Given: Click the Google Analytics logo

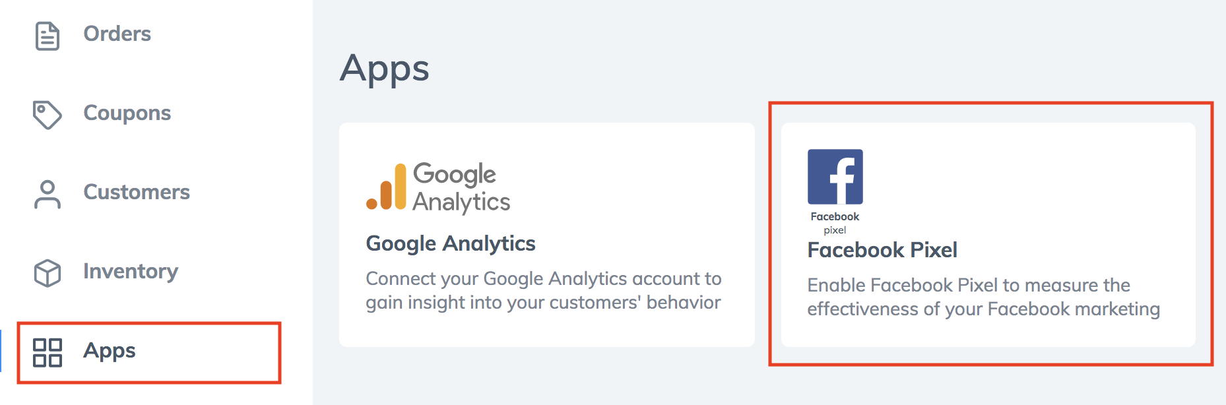Looking at the screenshot, I should (438, 189).
